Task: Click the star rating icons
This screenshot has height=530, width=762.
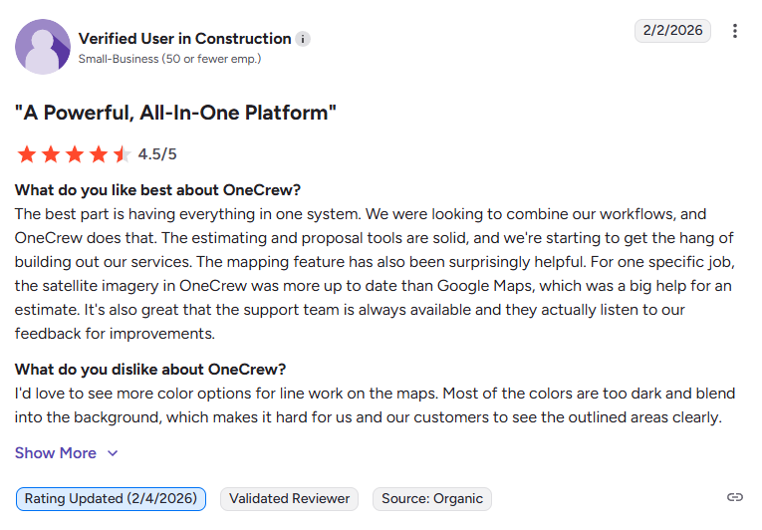Action: click(74, 154)
